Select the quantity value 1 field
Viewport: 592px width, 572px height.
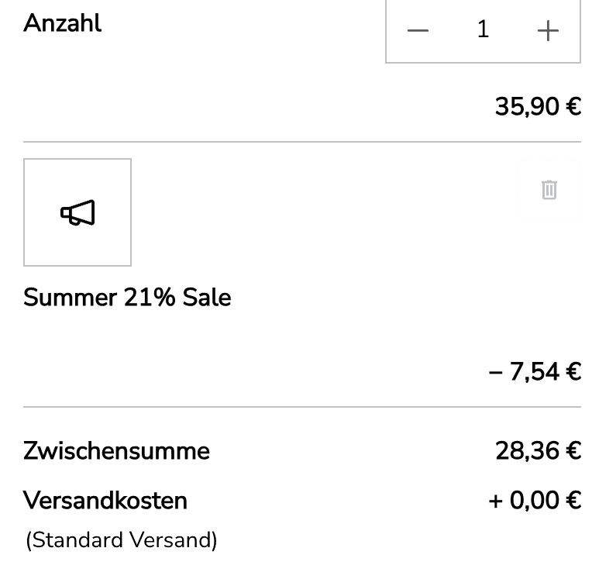483,29
